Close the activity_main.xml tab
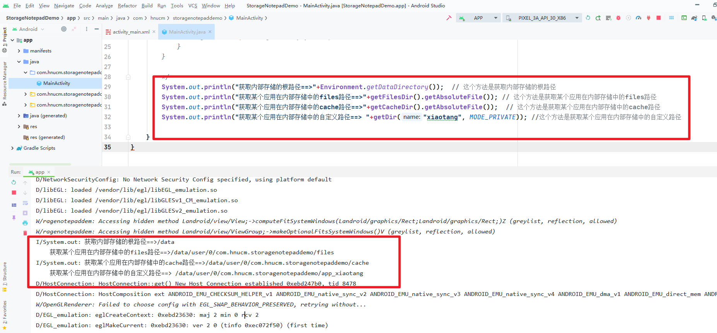717x333 pixels. [x=154, y=32]
